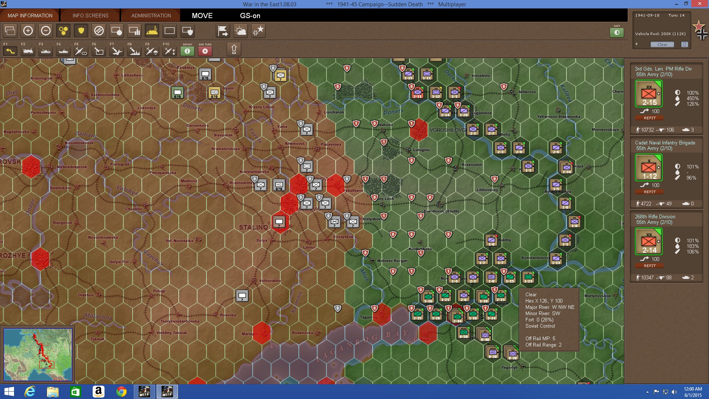Viewport: 709px width, 399px height.
Task: Select the 268th Rifle Division counter
Action: click(649, 242)
